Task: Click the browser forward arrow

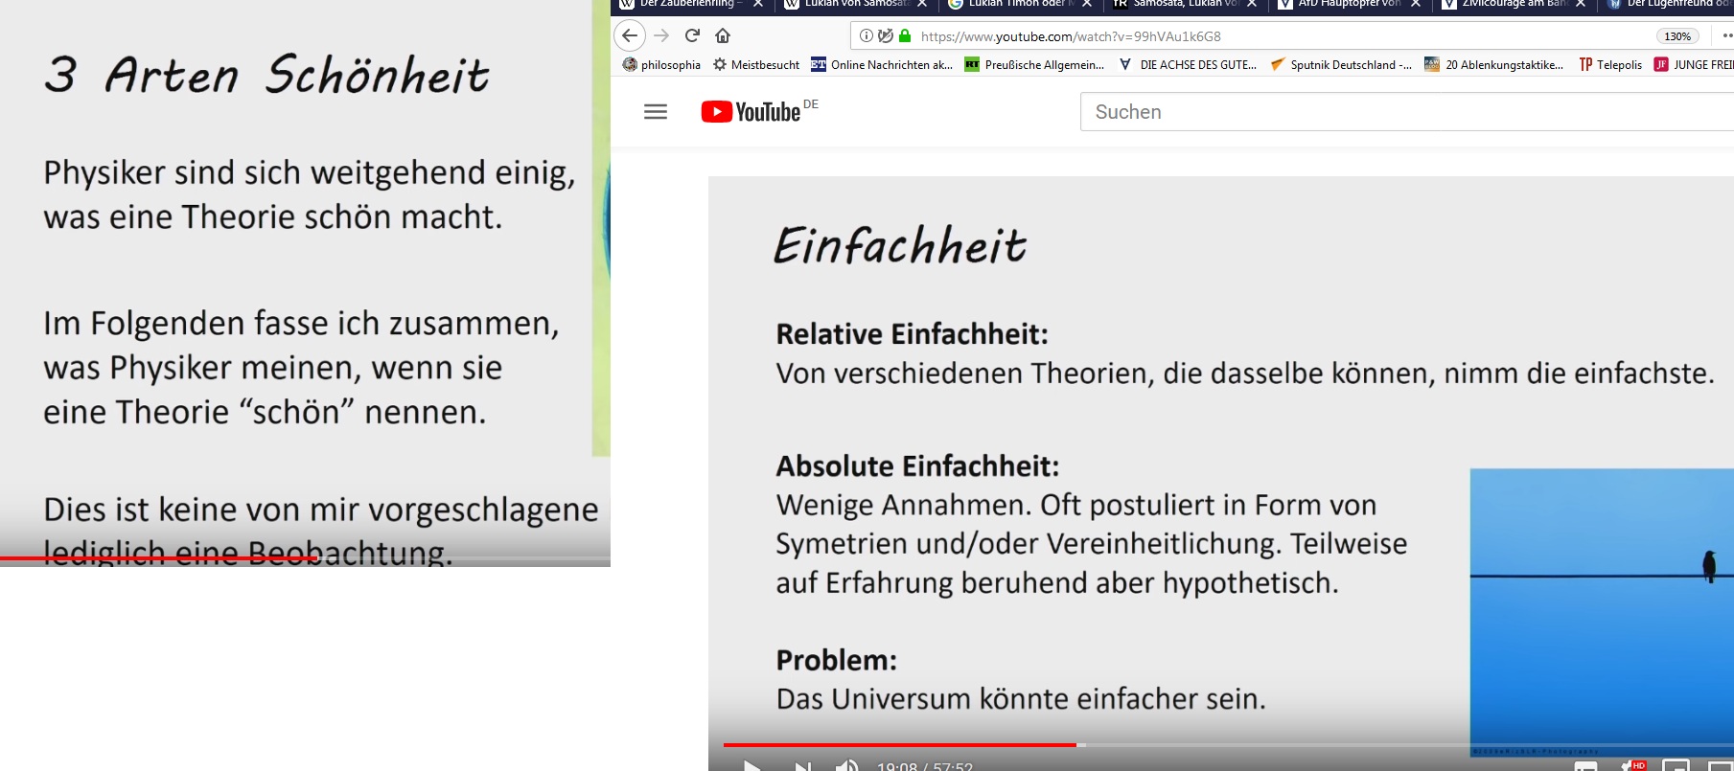Action: 661,35
